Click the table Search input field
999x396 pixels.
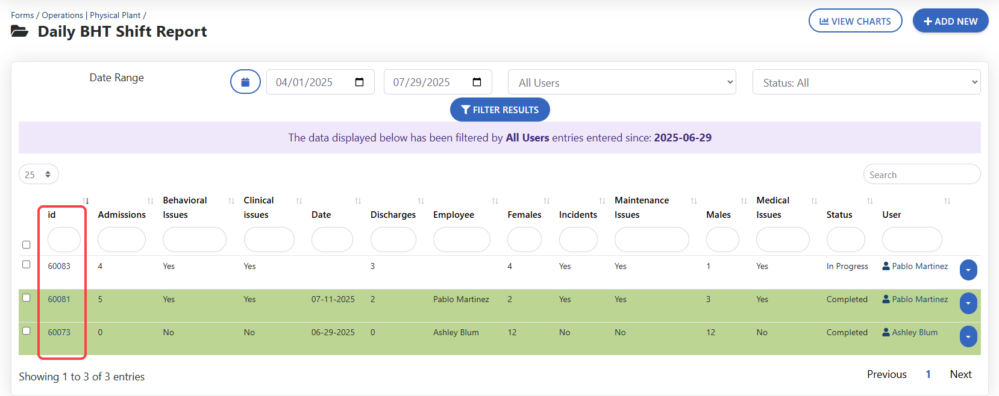coord(921,175)
